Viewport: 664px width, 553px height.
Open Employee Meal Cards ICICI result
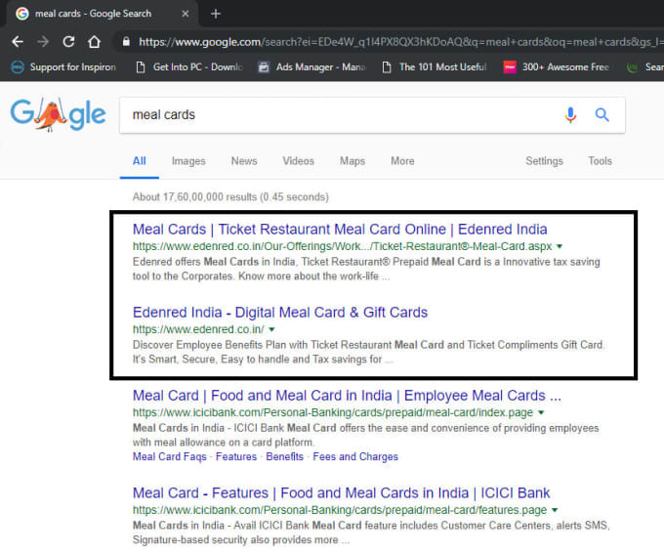point(347,396)
